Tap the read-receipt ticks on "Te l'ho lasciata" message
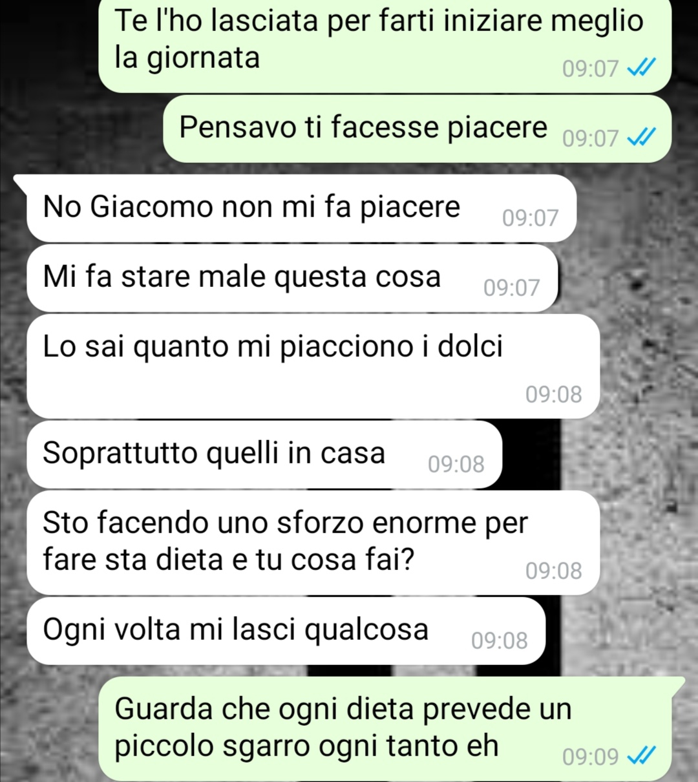The height and width of the screenshot is (782, 698). (x=642, y=67)
